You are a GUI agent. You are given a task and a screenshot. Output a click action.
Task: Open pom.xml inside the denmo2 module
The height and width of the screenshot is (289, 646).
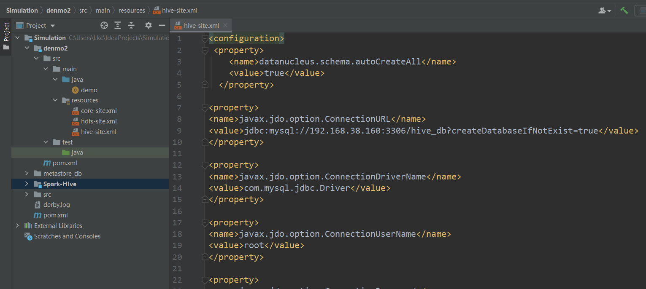65,163
